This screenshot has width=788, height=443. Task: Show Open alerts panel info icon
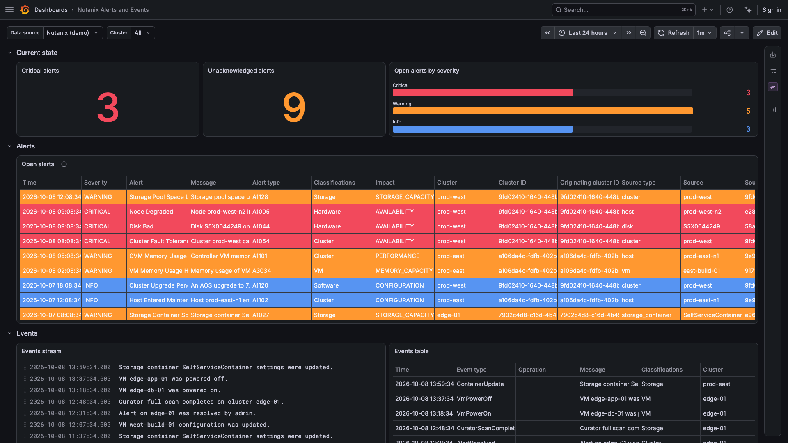pos(64,164)
